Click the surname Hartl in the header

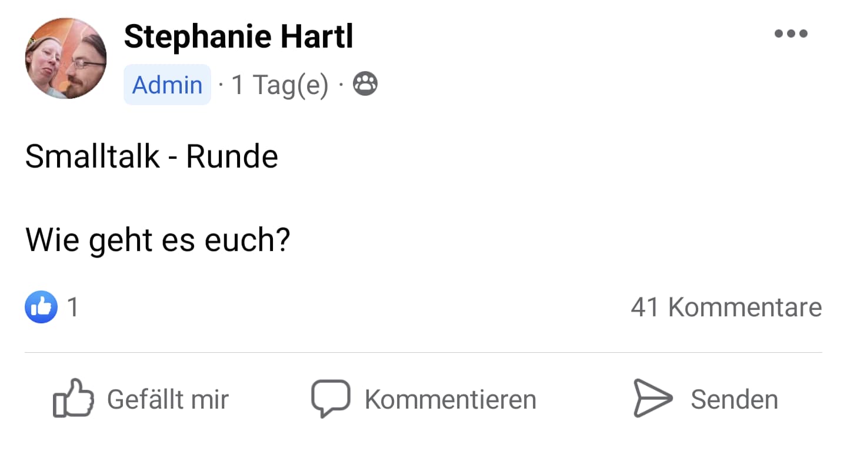(316, 36)
